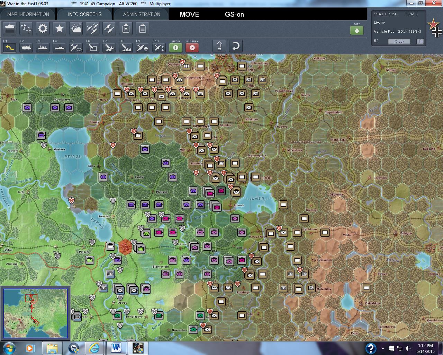Toggle the green Soft factors droplet button
Screen dimensions: 443x355
click(x=356, y=30)
